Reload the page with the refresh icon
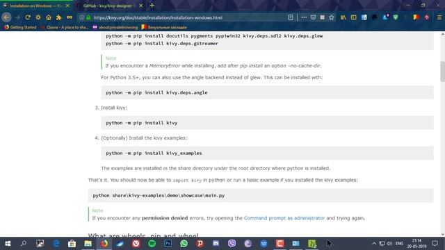 tap(28, 17)
